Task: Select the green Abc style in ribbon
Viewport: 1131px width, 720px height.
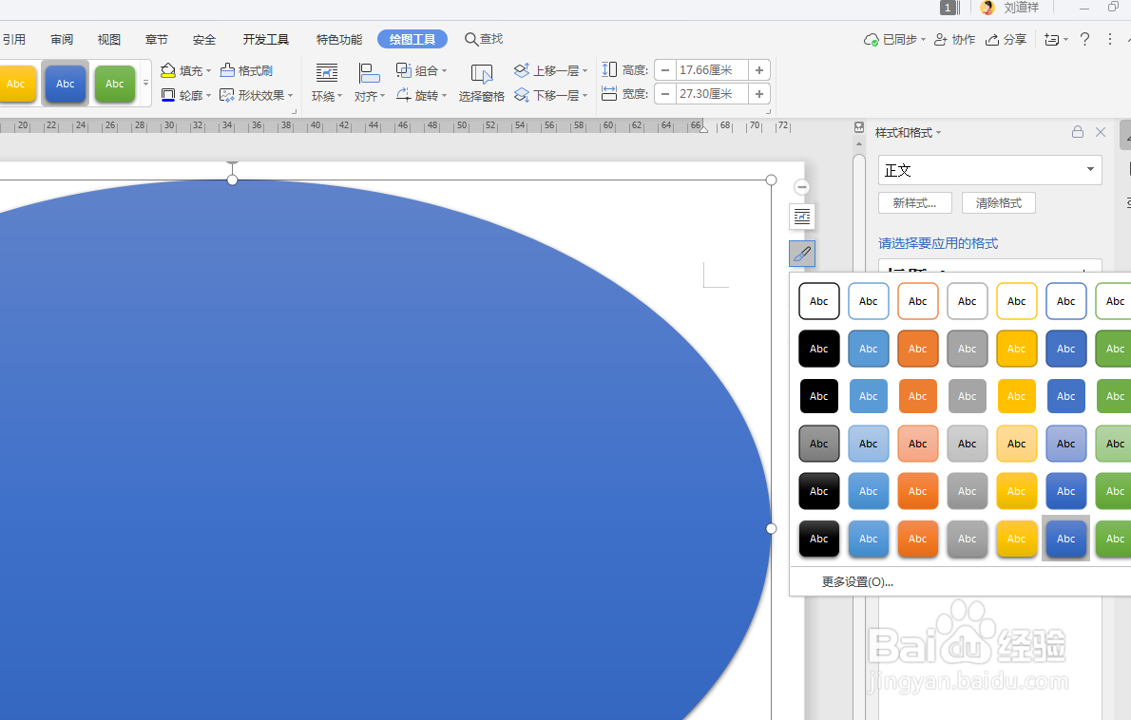Action: [115, 84]
